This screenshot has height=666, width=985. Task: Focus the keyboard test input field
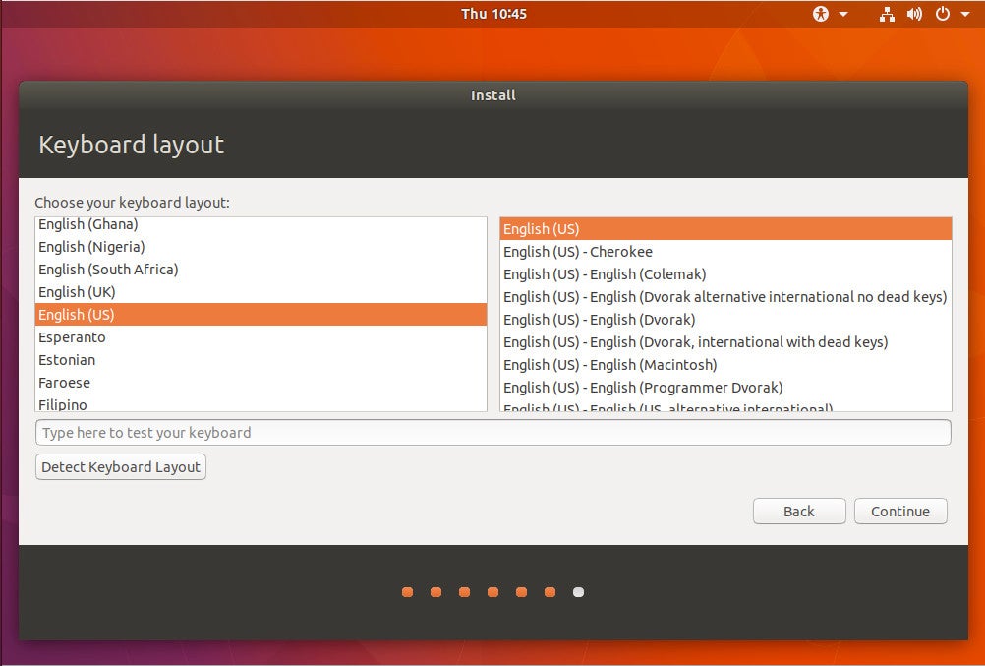(493, 433)
